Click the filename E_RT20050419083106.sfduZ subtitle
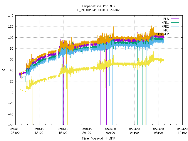 [x=98, y=10]
